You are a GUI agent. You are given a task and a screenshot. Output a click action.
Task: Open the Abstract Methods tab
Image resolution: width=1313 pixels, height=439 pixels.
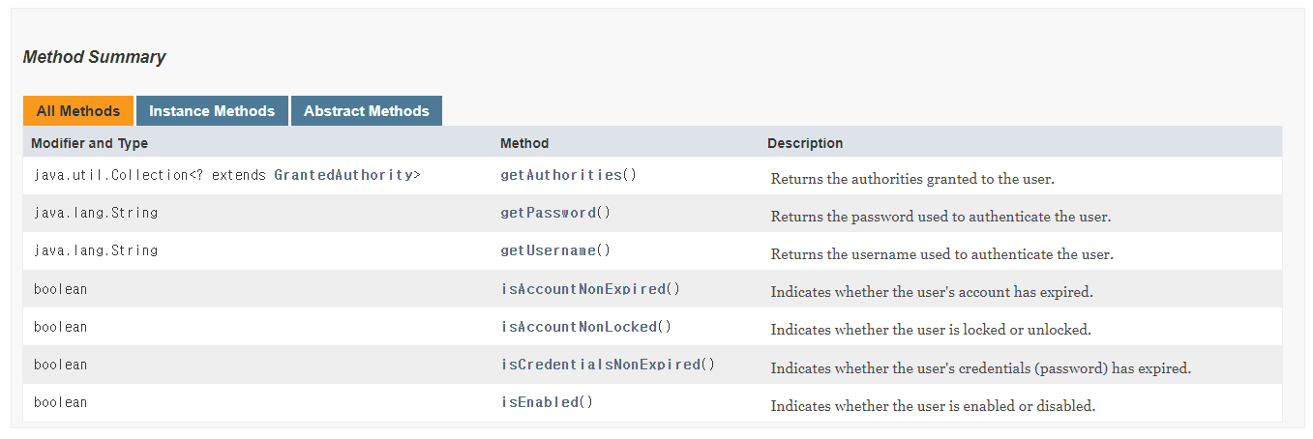click(367, 111)
